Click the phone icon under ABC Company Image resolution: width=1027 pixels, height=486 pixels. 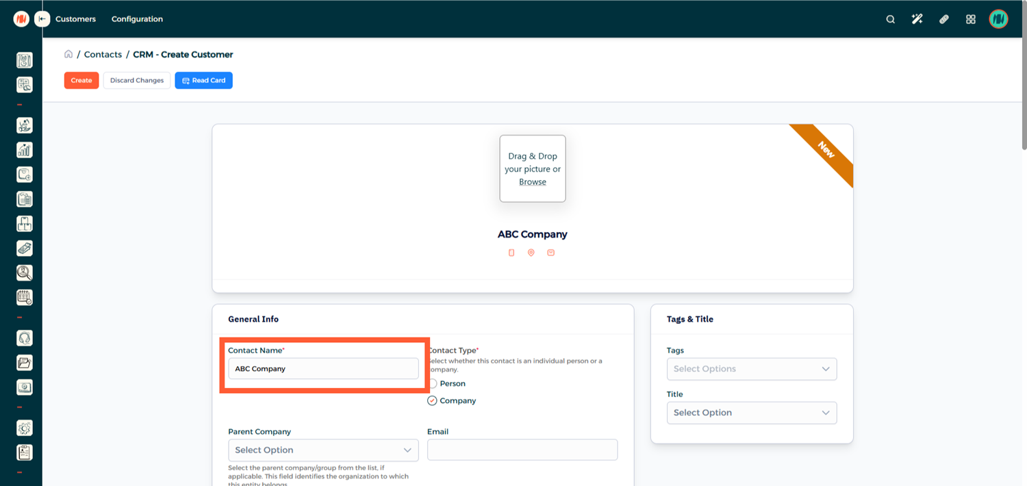511,253
